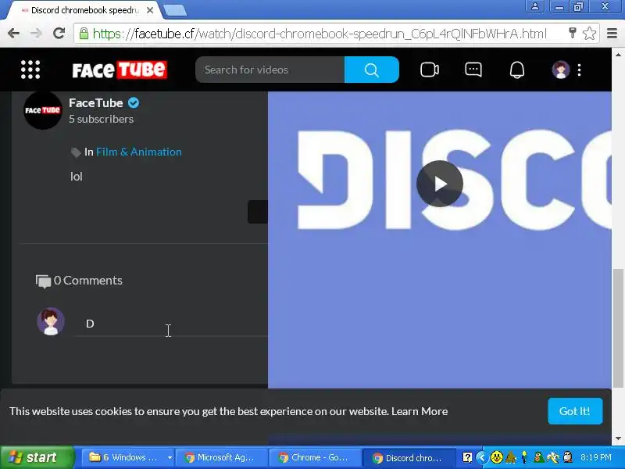Click the FaceTube logo in header
Image resolution: width=625 pixels, height=469 pixels.
click(x=120, y=70)
